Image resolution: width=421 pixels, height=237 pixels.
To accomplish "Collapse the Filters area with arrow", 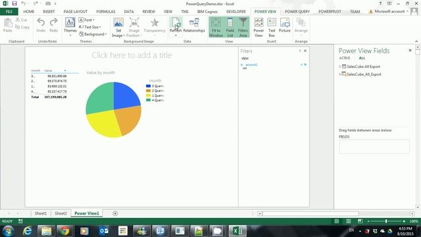I will (x=300, y=51).
